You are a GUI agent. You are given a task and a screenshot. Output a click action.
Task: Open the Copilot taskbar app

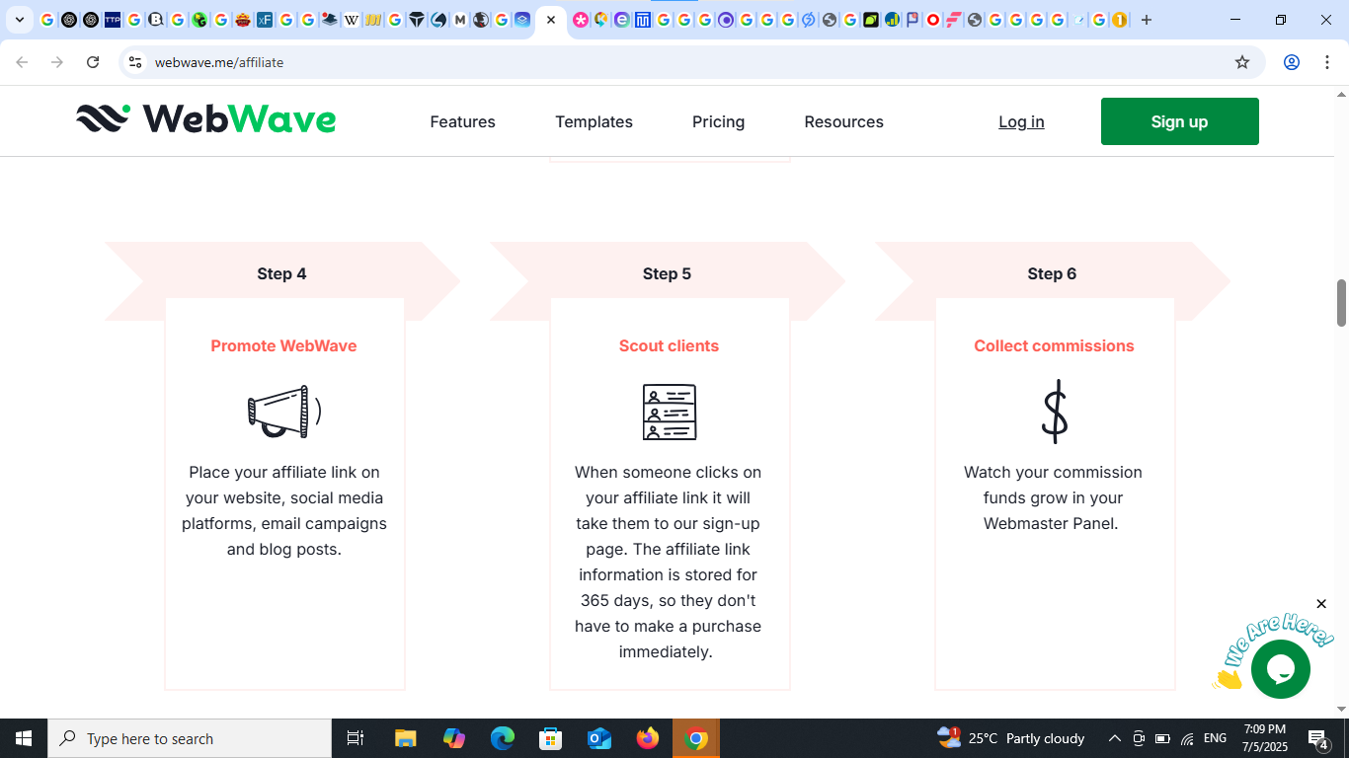454,738
